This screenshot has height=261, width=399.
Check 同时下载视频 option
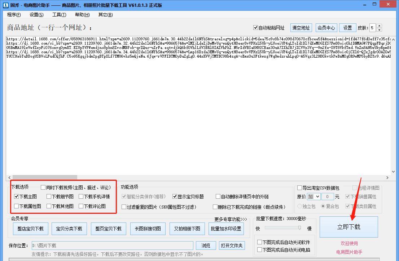[43, 188]
